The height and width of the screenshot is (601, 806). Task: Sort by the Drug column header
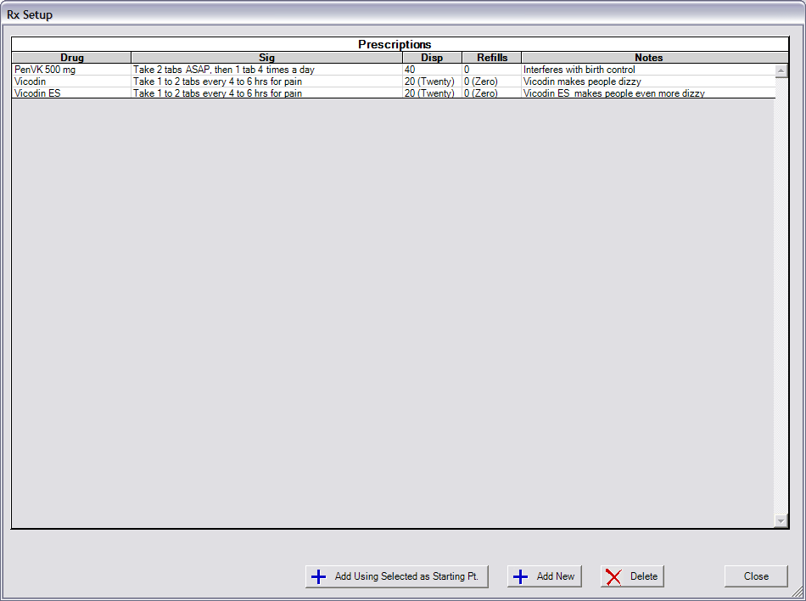[x=71, y=58]
